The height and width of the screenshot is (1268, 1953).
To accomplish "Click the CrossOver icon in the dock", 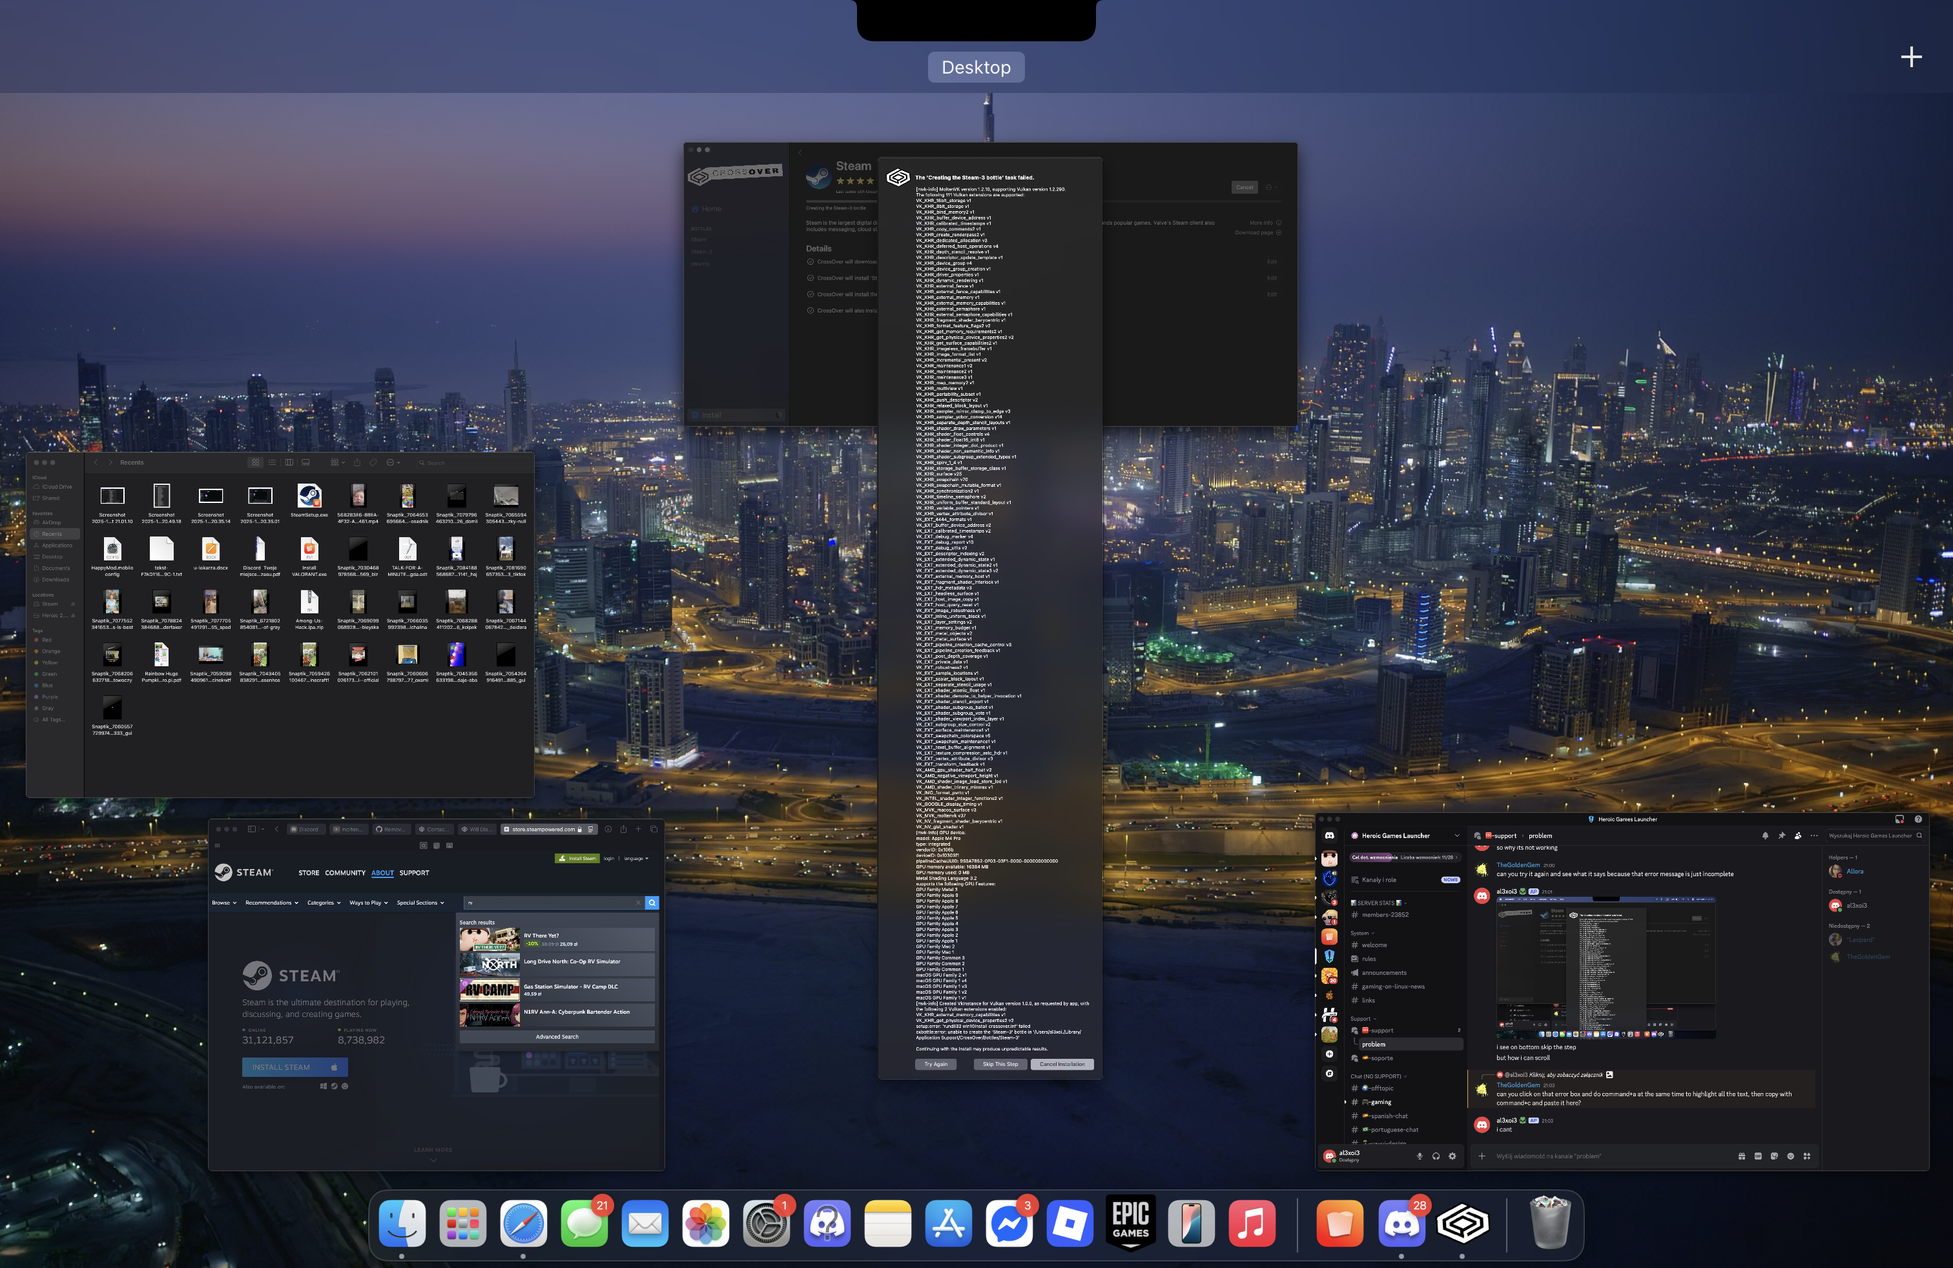I will 1462,1223.
